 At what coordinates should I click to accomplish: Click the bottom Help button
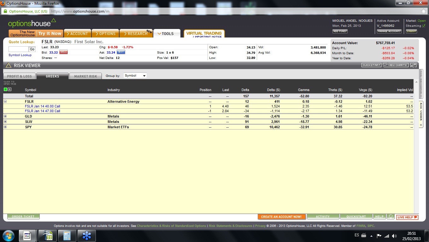point(379,217)
